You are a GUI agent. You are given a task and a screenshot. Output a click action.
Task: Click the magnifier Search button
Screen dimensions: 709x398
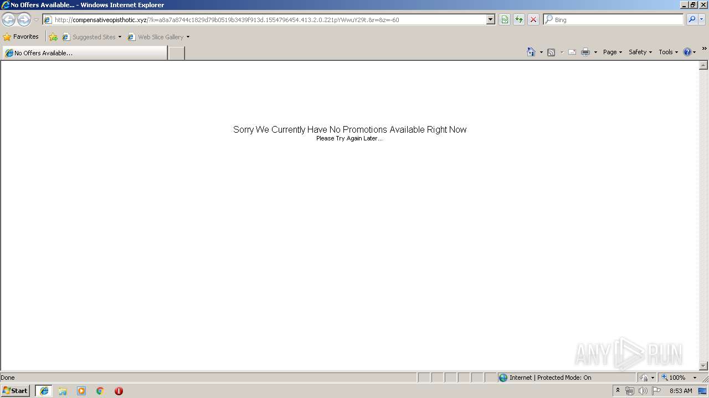pyautogui.click(x=691, y=20)
